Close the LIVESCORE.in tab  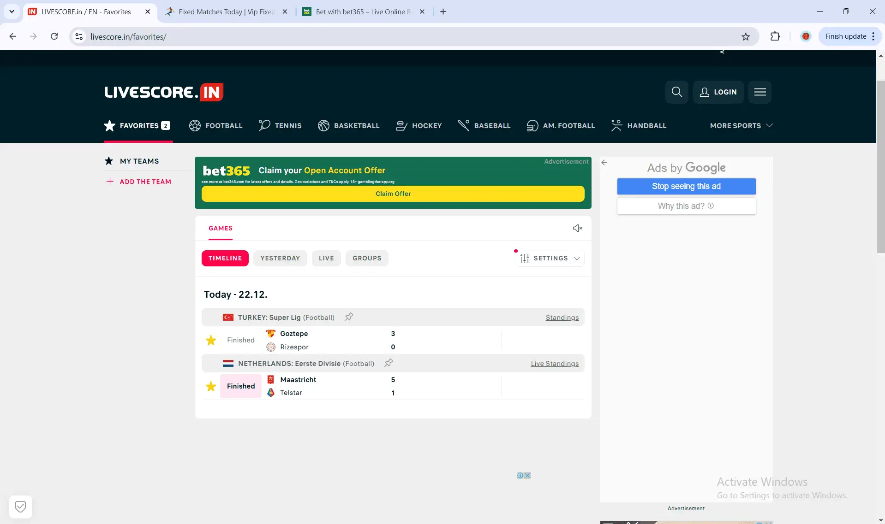click(x=148, y=12)
